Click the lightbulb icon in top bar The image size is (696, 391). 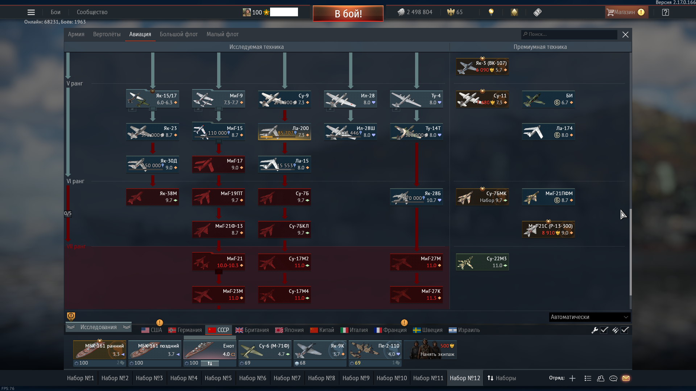pos(491,12)
